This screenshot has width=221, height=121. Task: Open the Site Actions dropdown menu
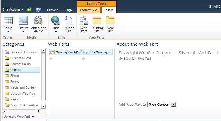click(x=13, y=9)
